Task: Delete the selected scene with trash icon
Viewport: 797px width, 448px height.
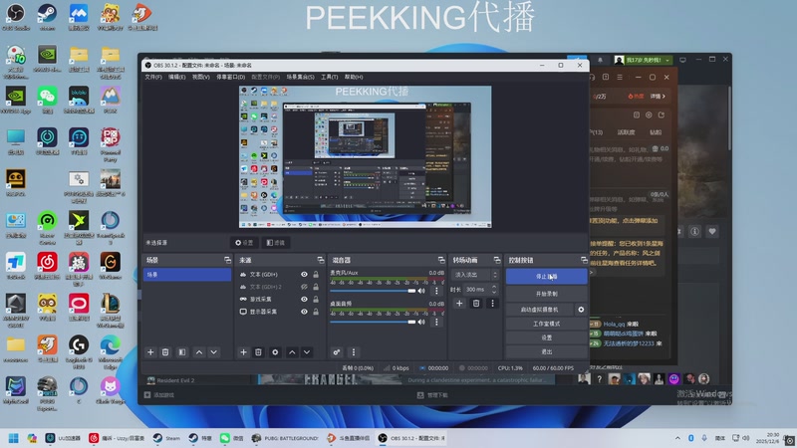Action: [x=165, y=352]
